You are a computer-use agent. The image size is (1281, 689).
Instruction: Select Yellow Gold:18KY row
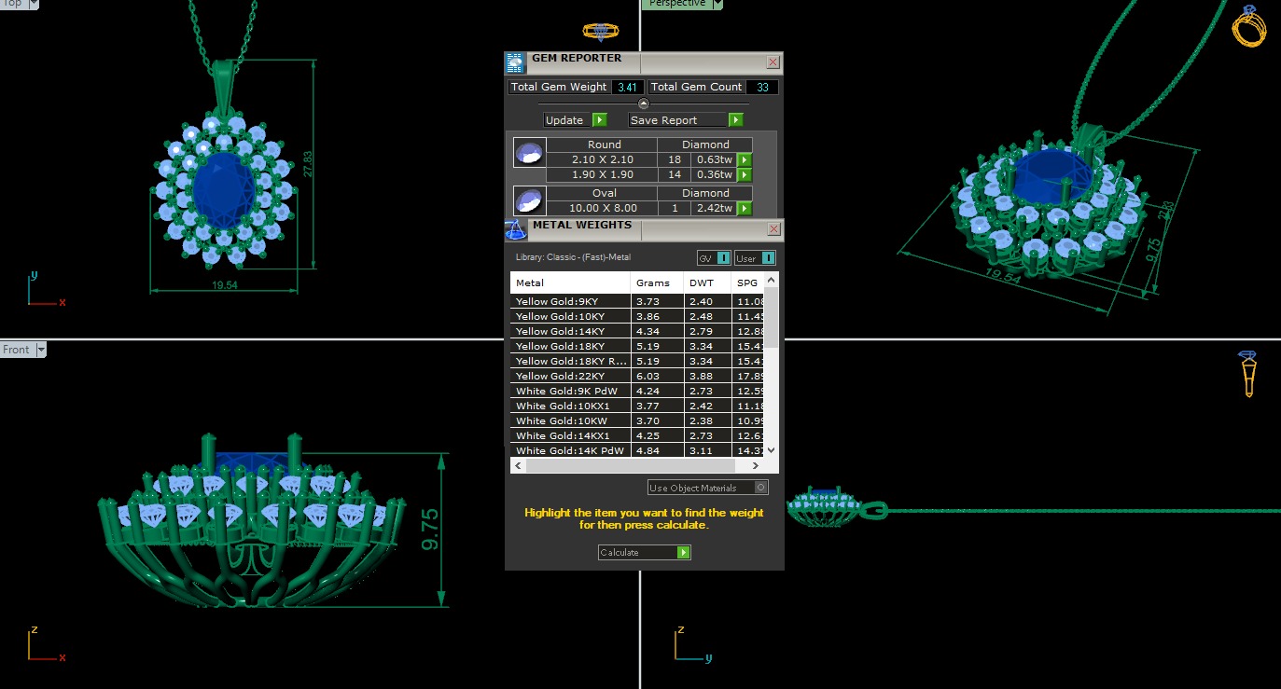[638, 346]
